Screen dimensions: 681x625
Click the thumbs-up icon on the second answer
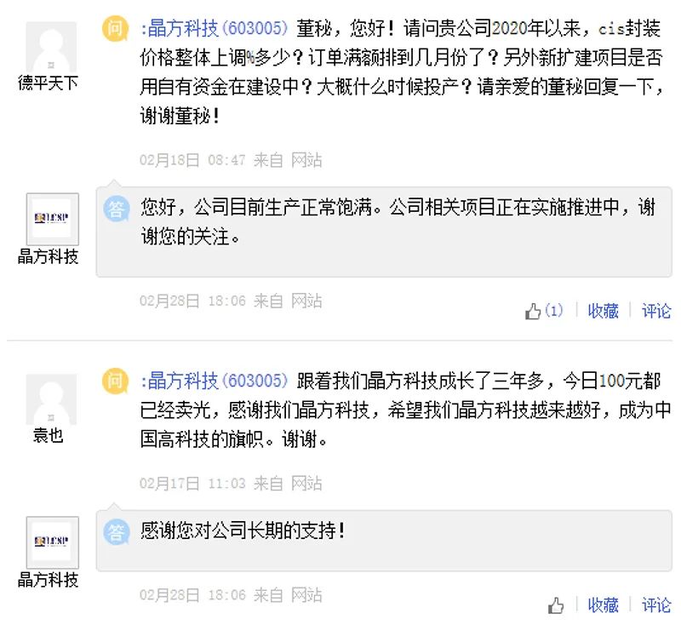pyautogui.click(x=556, y=605)
